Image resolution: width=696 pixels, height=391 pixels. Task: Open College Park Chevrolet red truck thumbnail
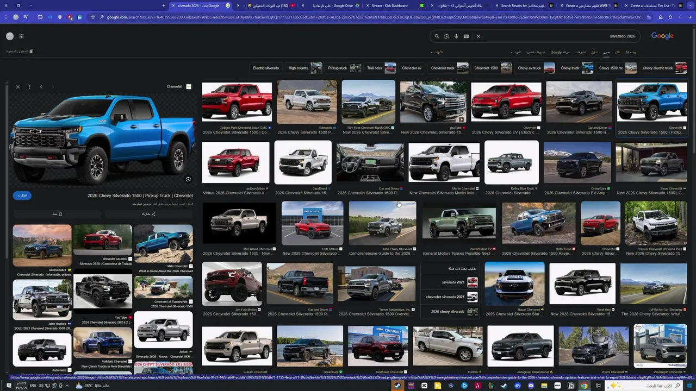point(237,102)
